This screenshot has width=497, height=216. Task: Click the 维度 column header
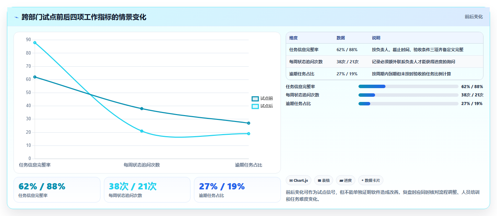tap(293, 38)
